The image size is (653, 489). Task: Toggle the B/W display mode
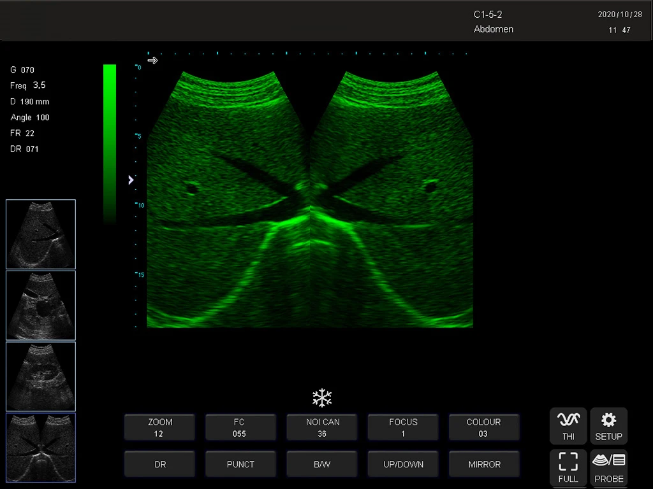[321, 464]
